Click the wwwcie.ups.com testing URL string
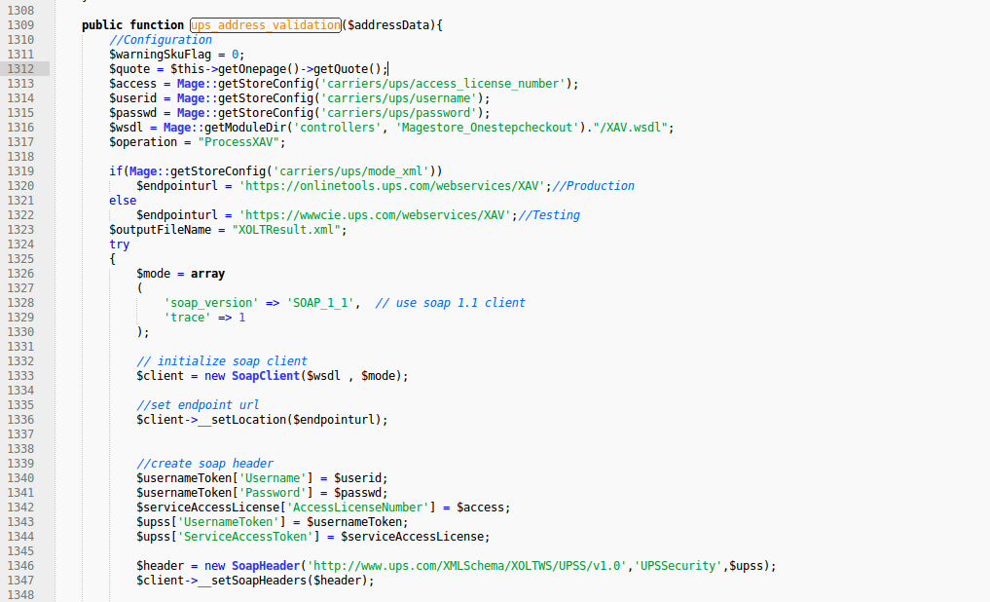Screen dimensions: 990x602 (x=375, y=214)
